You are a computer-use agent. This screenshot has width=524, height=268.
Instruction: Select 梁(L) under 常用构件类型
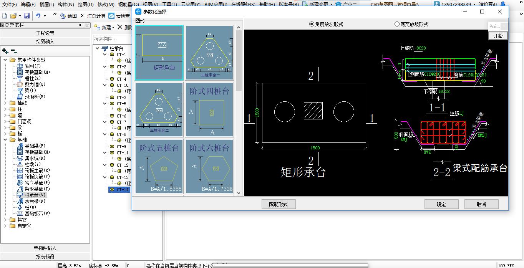coord(27,91)
